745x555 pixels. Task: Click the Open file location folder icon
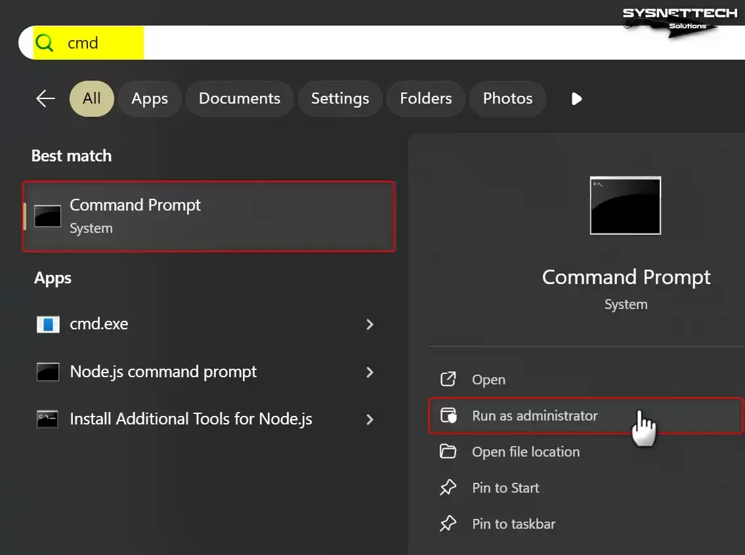[448, 451]
